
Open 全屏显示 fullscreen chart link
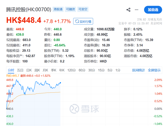click(154, 70)
